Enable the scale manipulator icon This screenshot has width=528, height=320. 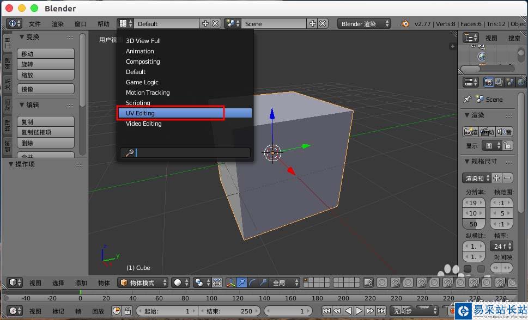pos(263,282)
